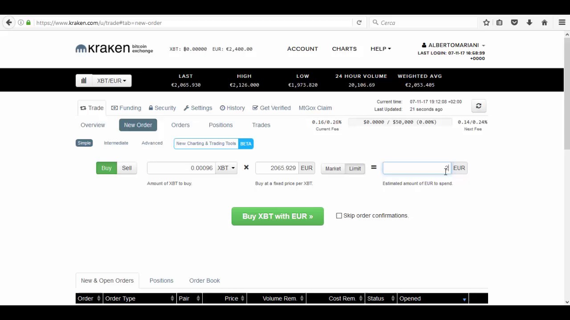
Task: Reload the page with the refresh icon
Action: [359, 23]
